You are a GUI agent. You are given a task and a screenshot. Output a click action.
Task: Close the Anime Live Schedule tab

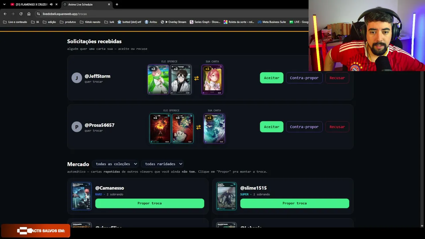tap(109, 4)
